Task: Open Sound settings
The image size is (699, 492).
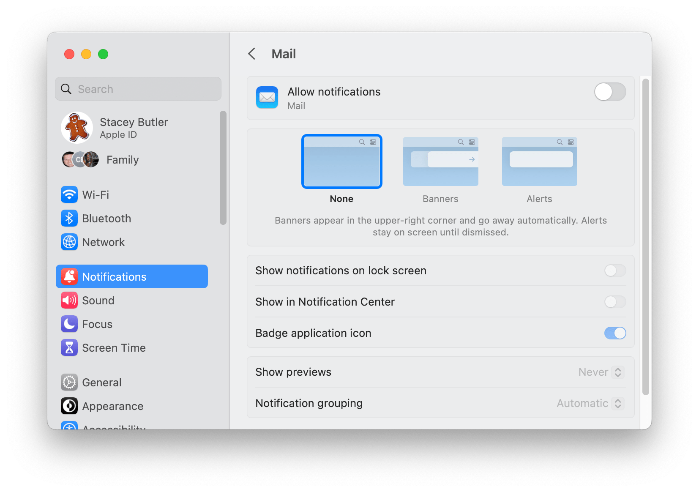Action: 132,300
